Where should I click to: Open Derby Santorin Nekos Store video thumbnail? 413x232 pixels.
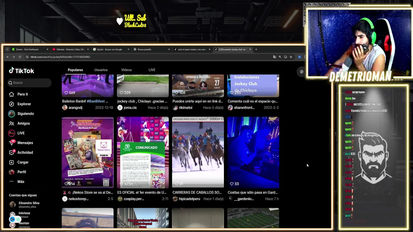[88, 152]
